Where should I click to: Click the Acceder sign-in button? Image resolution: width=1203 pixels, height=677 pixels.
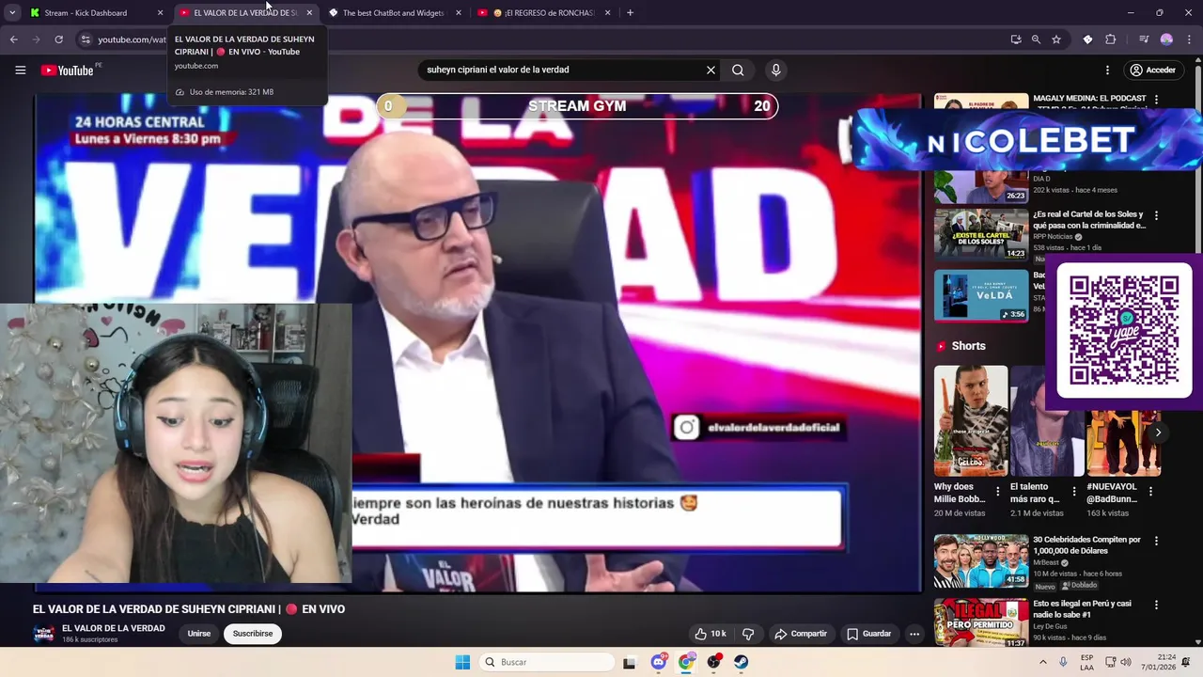tap(1152, 70)
